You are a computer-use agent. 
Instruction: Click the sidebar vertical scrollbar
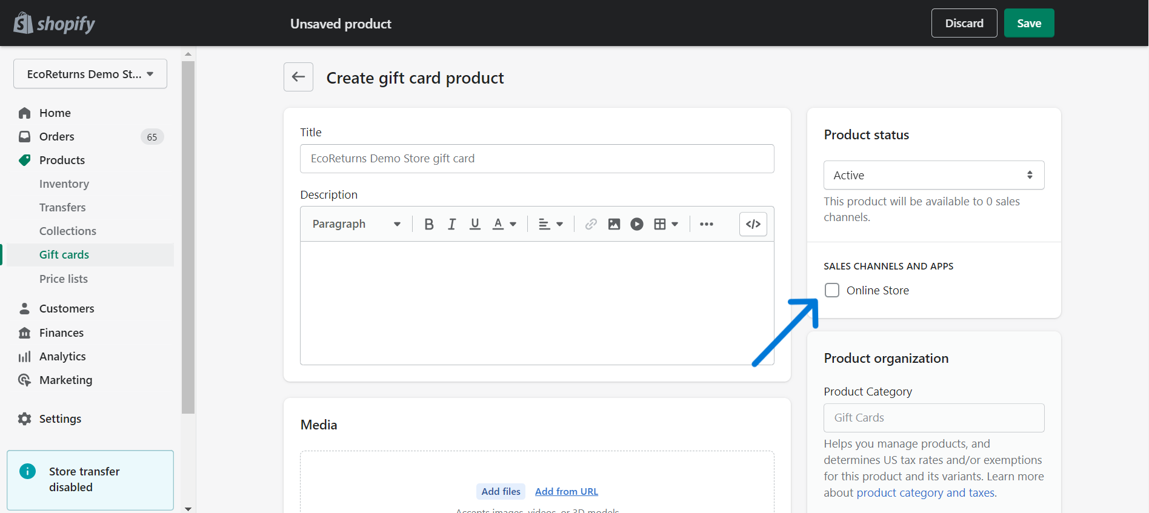point(188,236)
